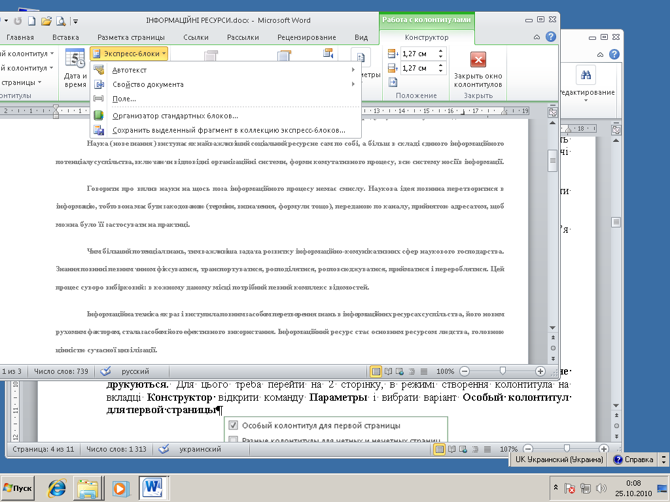The width and height of the screenshot is (670, 502).
Task: Click the Страница: 4 из 11 status entry
Action: point(43,449)
